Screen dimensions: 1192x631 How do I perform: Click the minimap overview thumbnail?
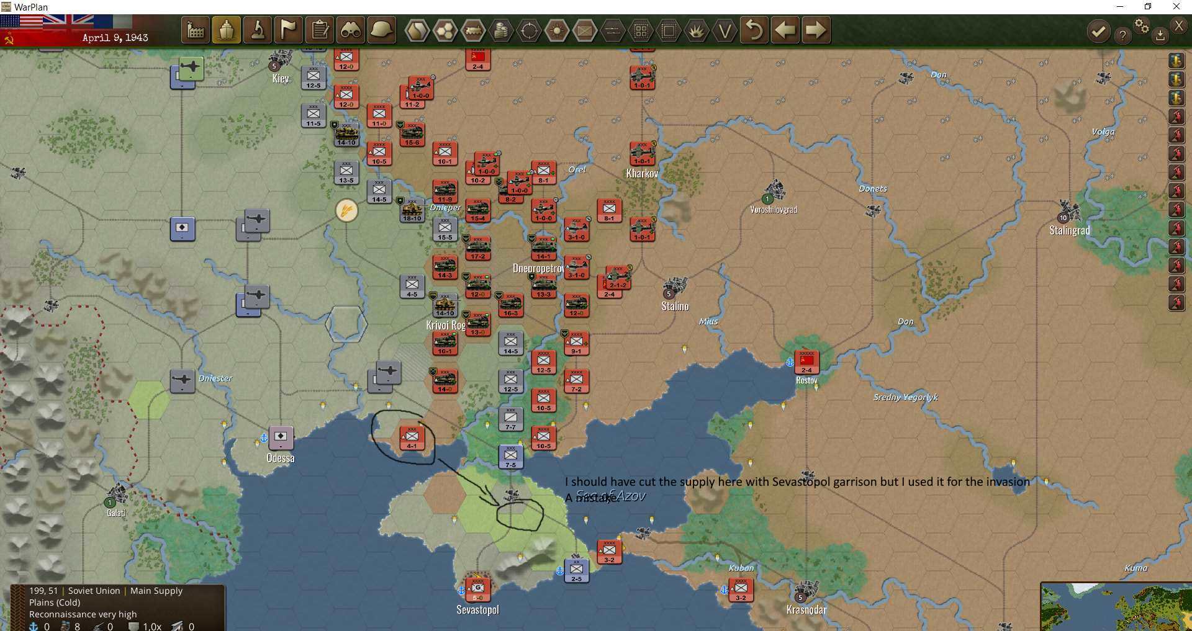click(1116, 607)
